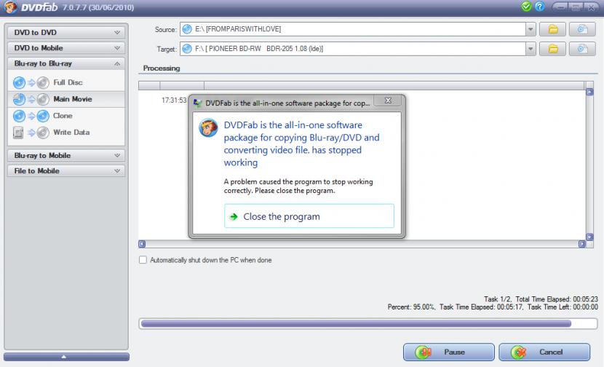The image size is (604, 367).
Task: Click the target ISO image file button
Action: [x=582, y=49]
